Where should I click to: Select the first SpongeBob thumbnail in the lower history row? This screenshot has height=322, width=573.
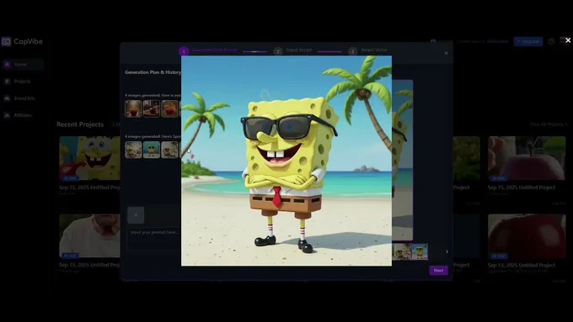click(x=133, y=150)
